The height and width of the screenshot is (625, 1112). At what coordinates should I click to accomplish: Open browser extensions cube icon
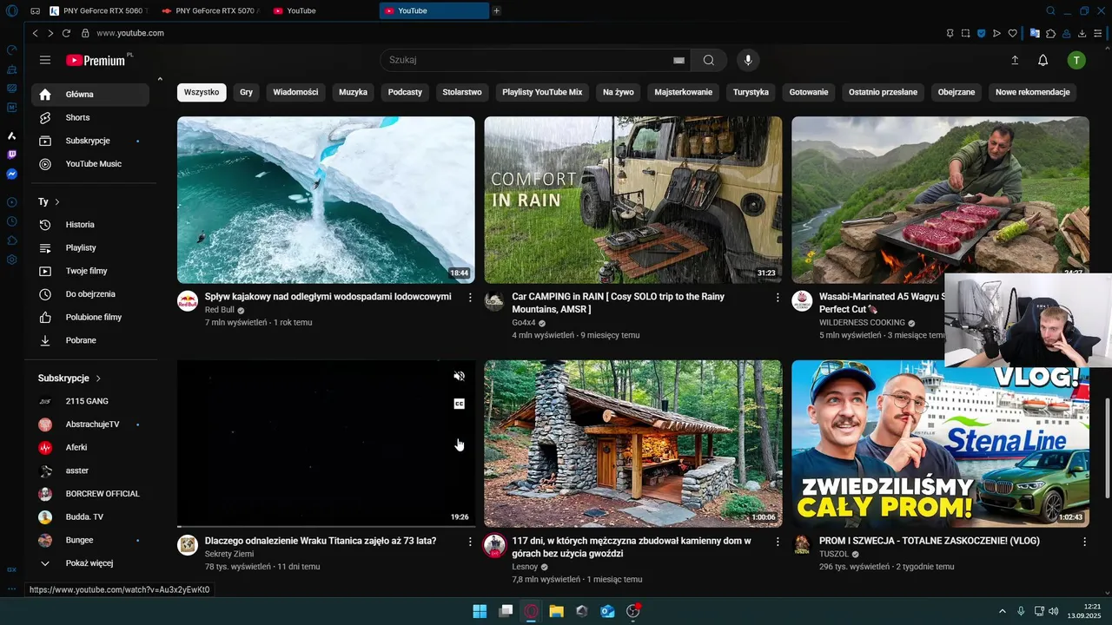(1051, 33)
